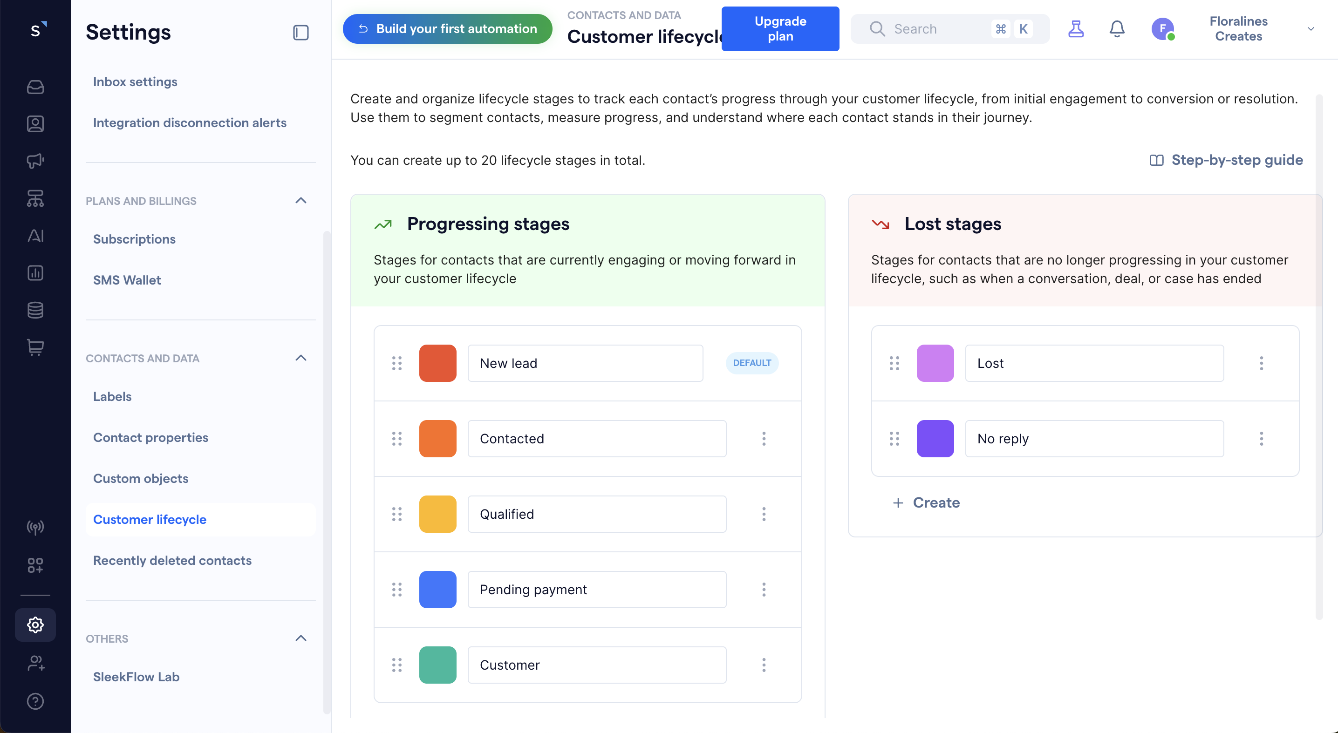Viewport: 1338px width, 733px height.
Task: Collapse the PLANS AND BILLINGS section
Action: 300,200
